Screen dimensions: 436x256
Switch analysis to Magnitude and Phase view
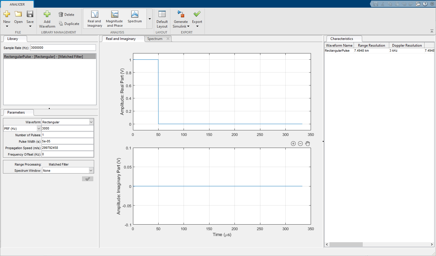tap(114, 18)
